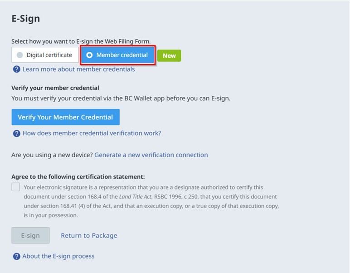Click the question mark icon beside member credentials link

pos(16,69)
